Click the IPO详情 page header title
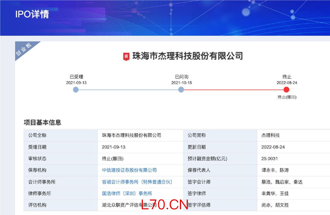Viewport: 330px width, 215px height. click(32, 14)
